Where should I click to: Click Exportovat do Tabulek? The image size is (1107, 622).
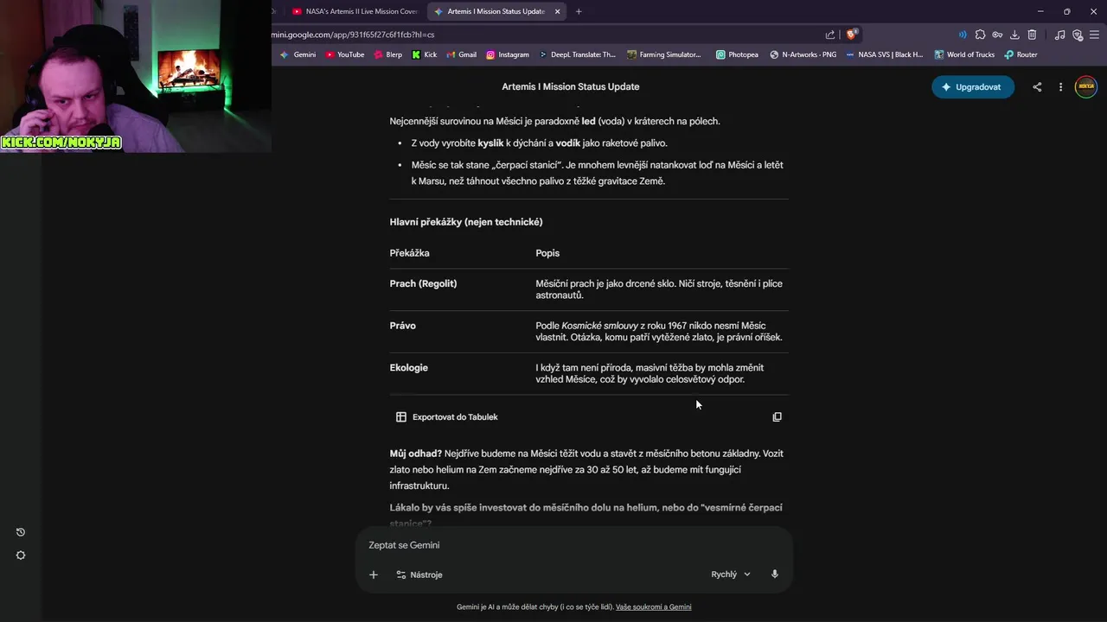[447, 417]
